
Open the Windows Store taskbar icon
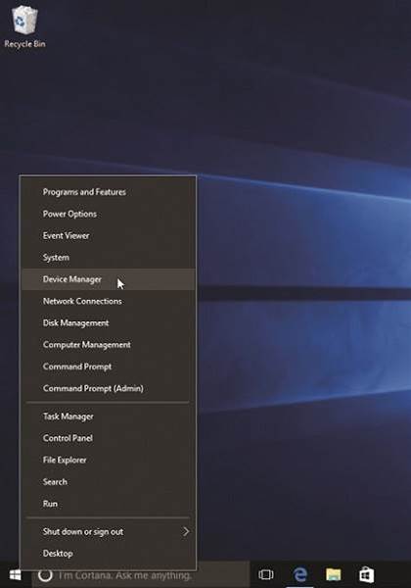(366, 574)
